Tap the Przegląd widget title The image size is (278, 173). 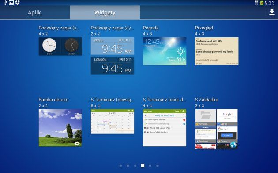coord(204,28)
